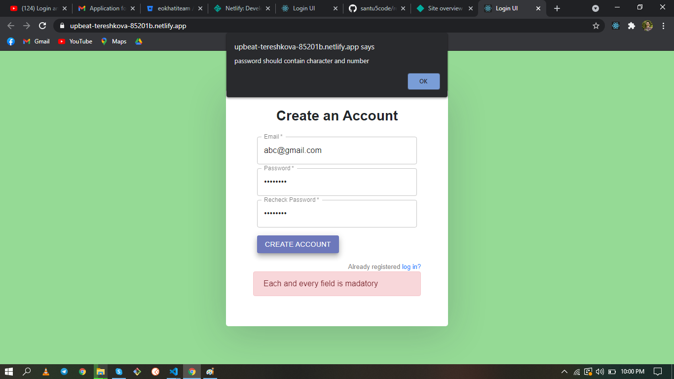Dismiss the alert with the OK button

tap(423, 81)
